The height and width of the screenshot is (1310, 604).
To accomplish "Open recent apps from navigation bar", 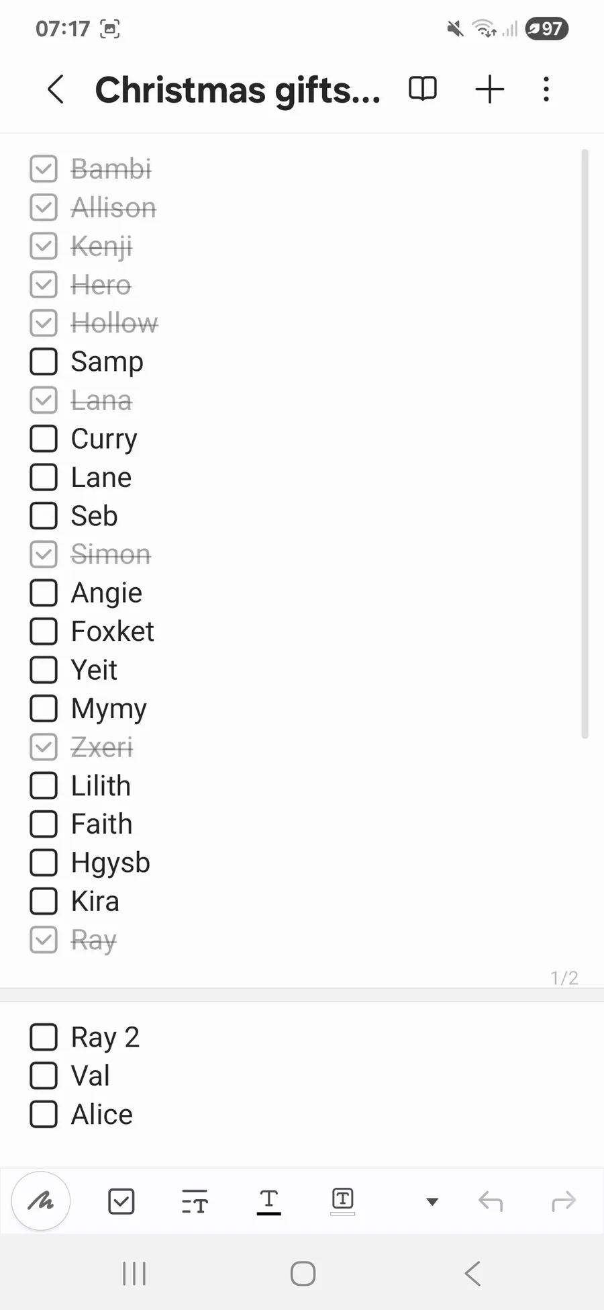I will 134,1273.
